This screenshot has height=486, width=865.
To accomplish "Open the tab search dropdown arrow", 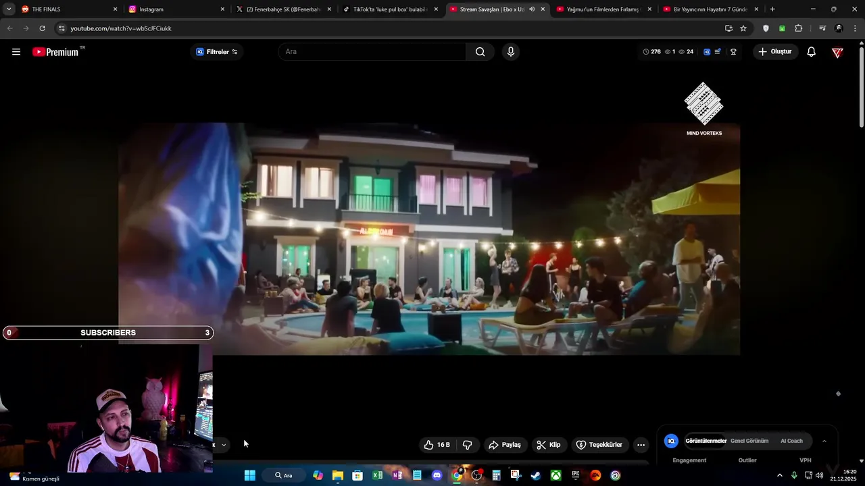I will pyautogui.click(x=8, y=9).
